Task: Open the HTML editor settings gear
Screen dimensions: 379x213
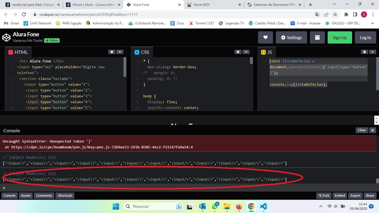Action: point(112,52)
